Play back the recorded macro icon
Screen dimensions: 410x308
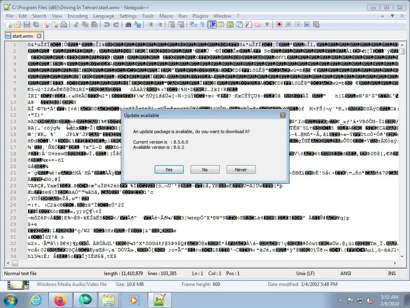(297, 24)
